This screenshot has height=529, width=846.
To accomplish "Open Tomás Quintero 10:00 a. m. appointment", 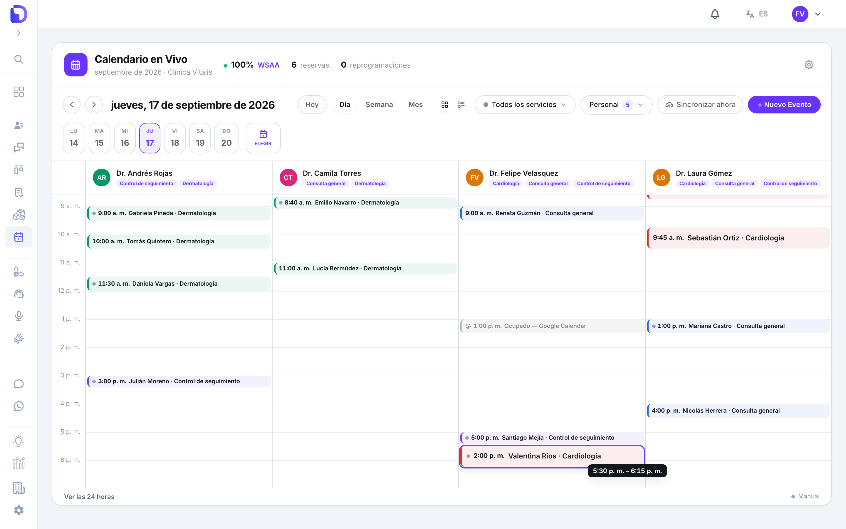I will pyautogui.click(x=179, y=241).
